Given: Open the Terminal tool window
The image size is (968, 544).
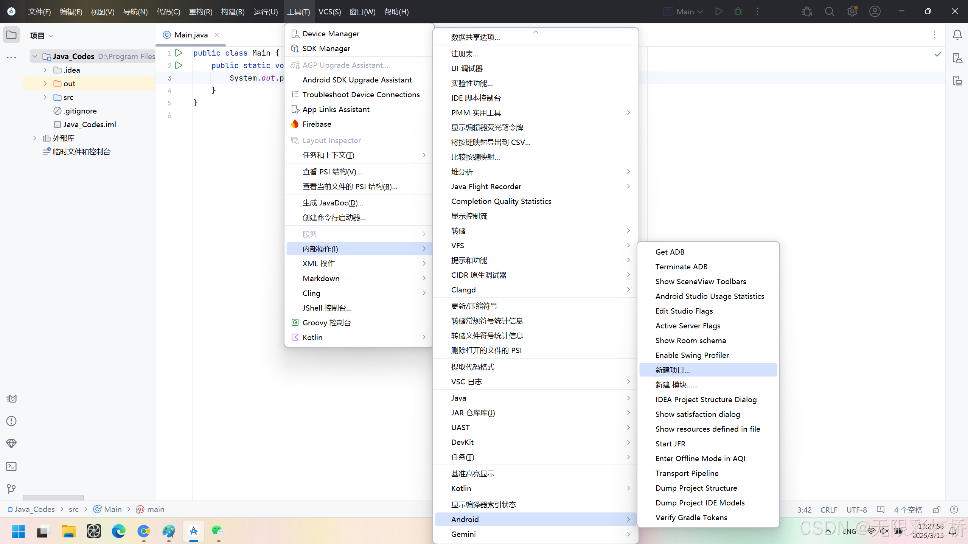Looking at the screenshot, I should (x=11, y=466).
